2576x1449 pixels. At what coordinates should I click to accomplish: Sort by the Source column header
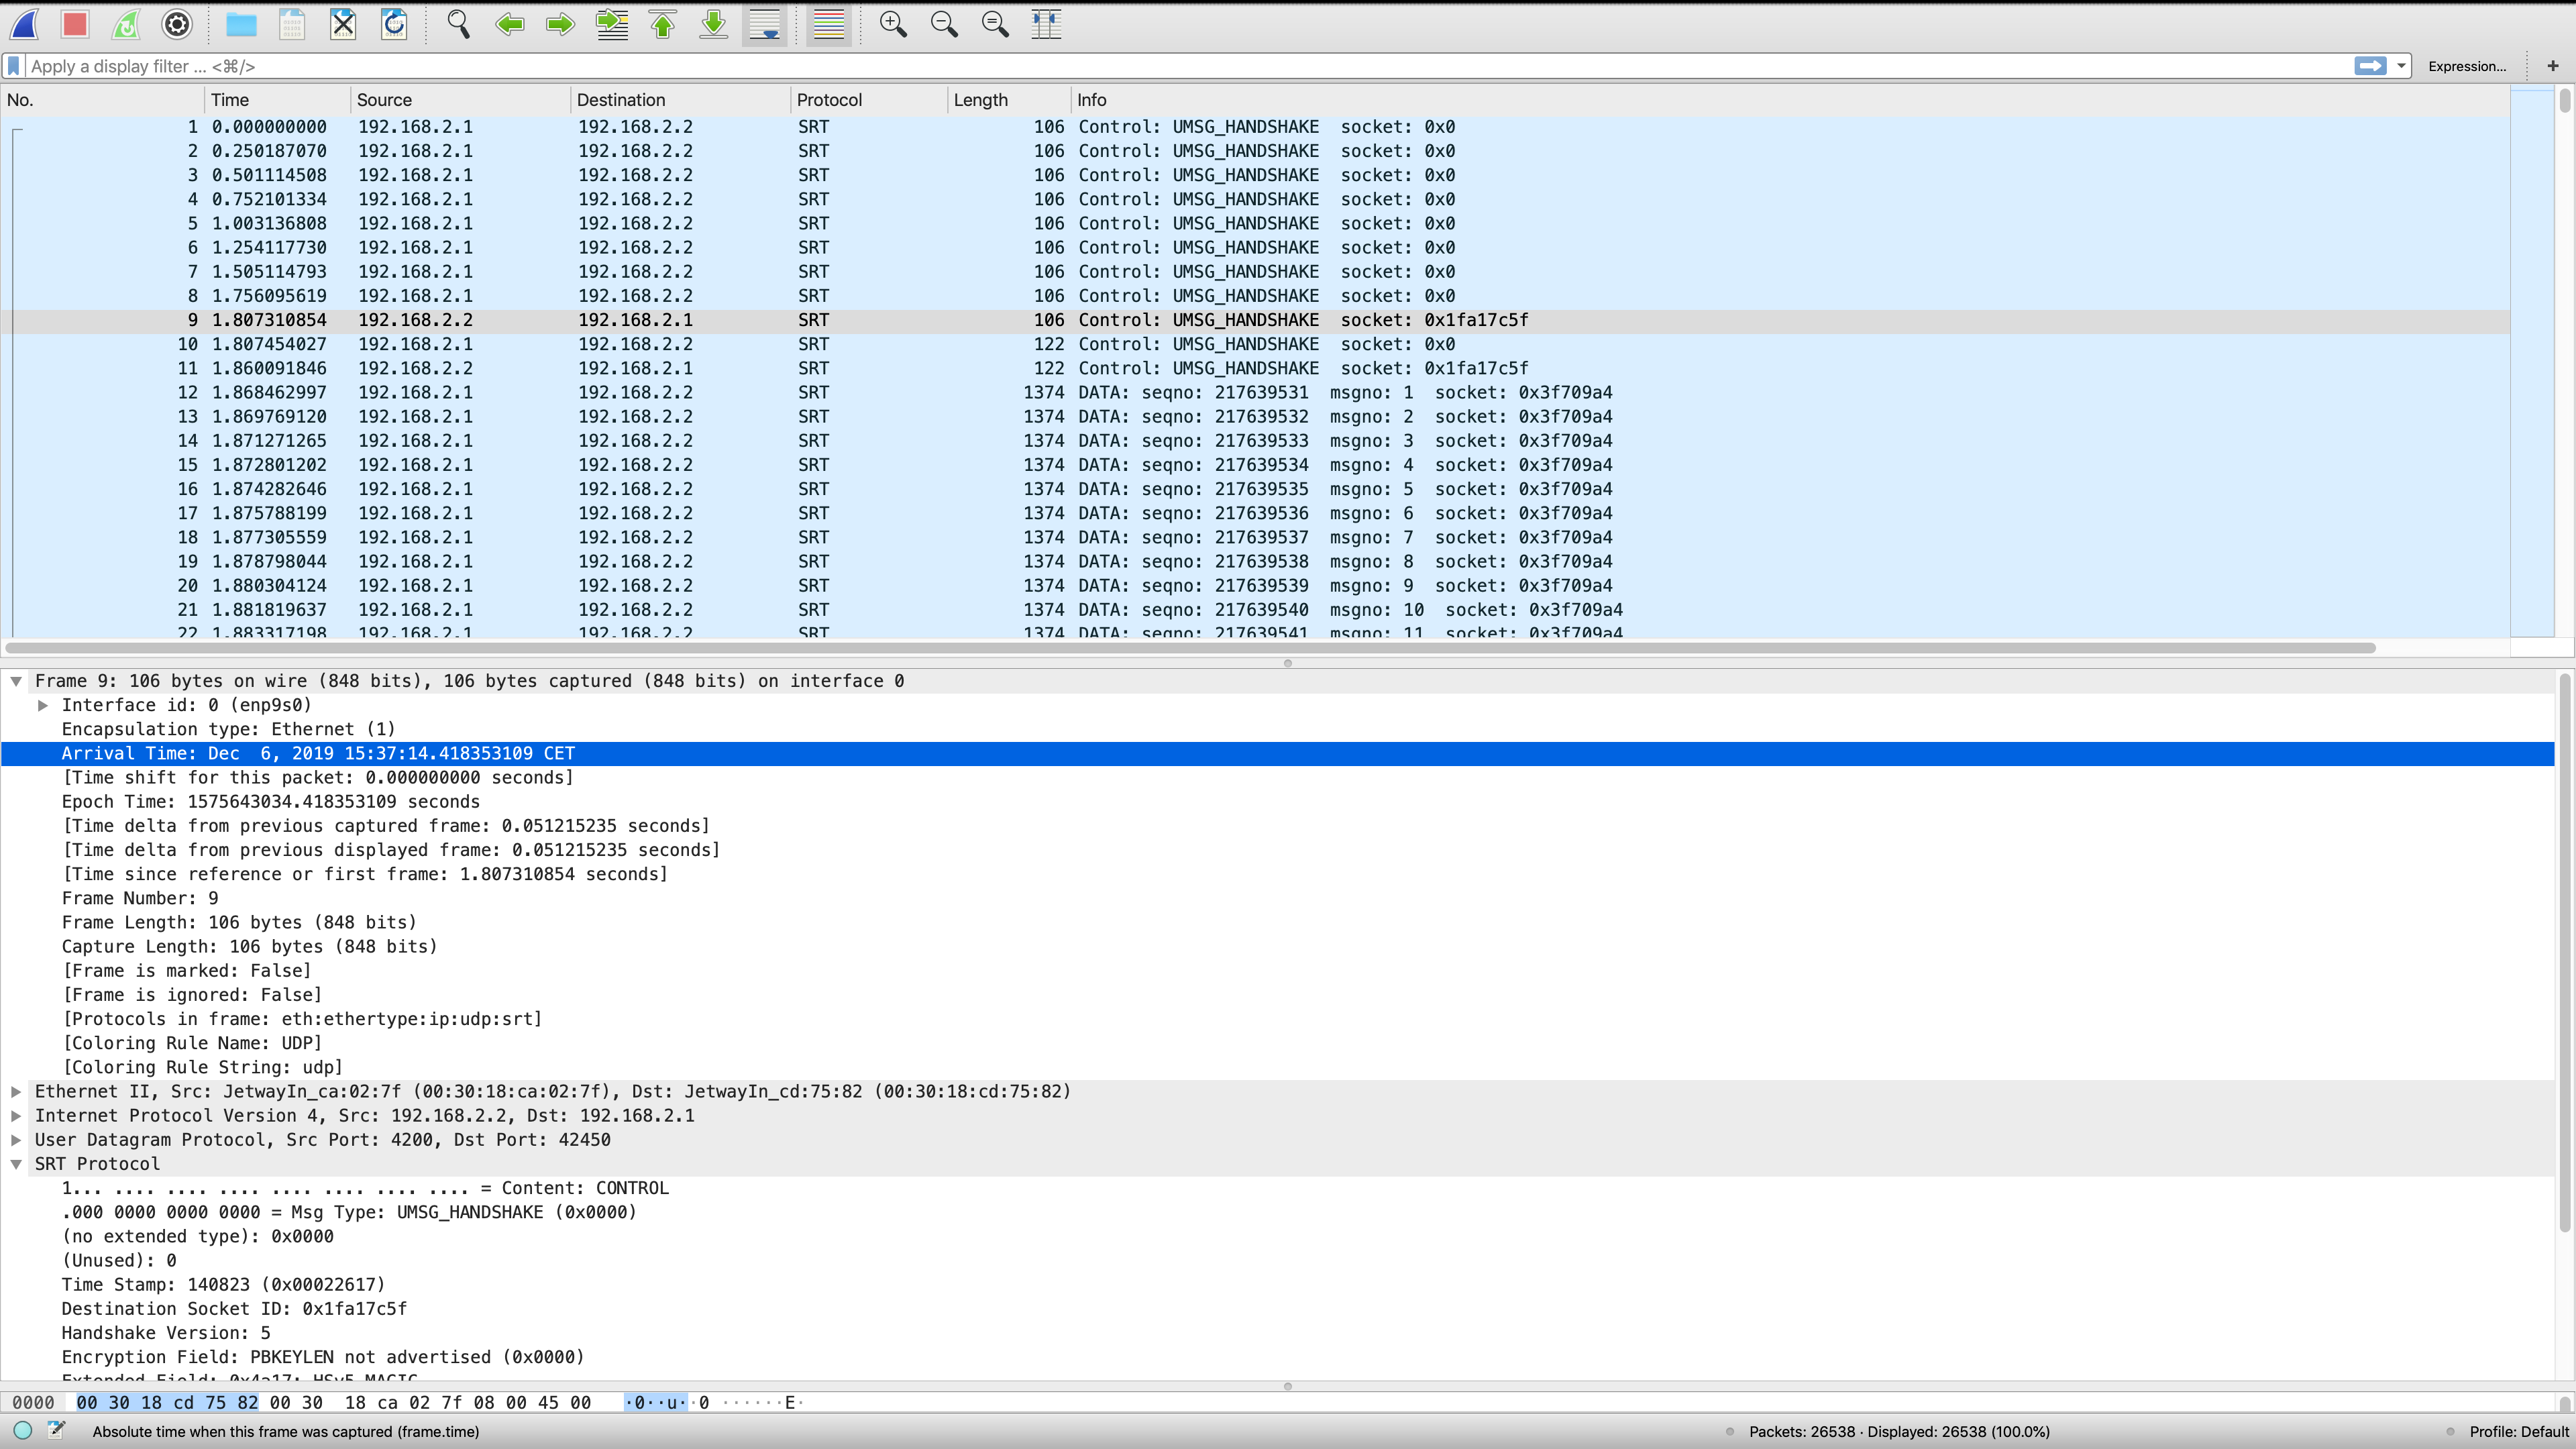coord(460,100)
